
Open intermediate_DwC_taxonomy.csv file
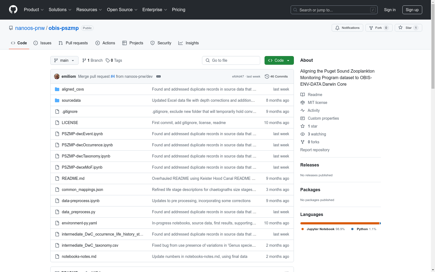(90, 245)
